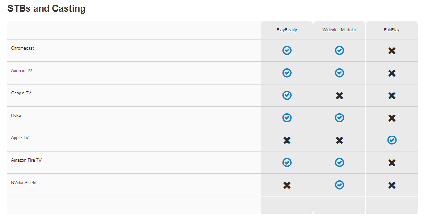Click the Google TV Widevine Modular cross
Viewport: 427px width, 222px height.
[339, 96]
